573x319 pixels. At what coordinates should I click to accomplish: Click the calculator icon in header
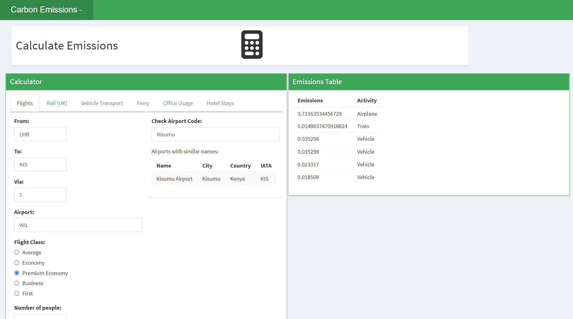tap(252, 45)
